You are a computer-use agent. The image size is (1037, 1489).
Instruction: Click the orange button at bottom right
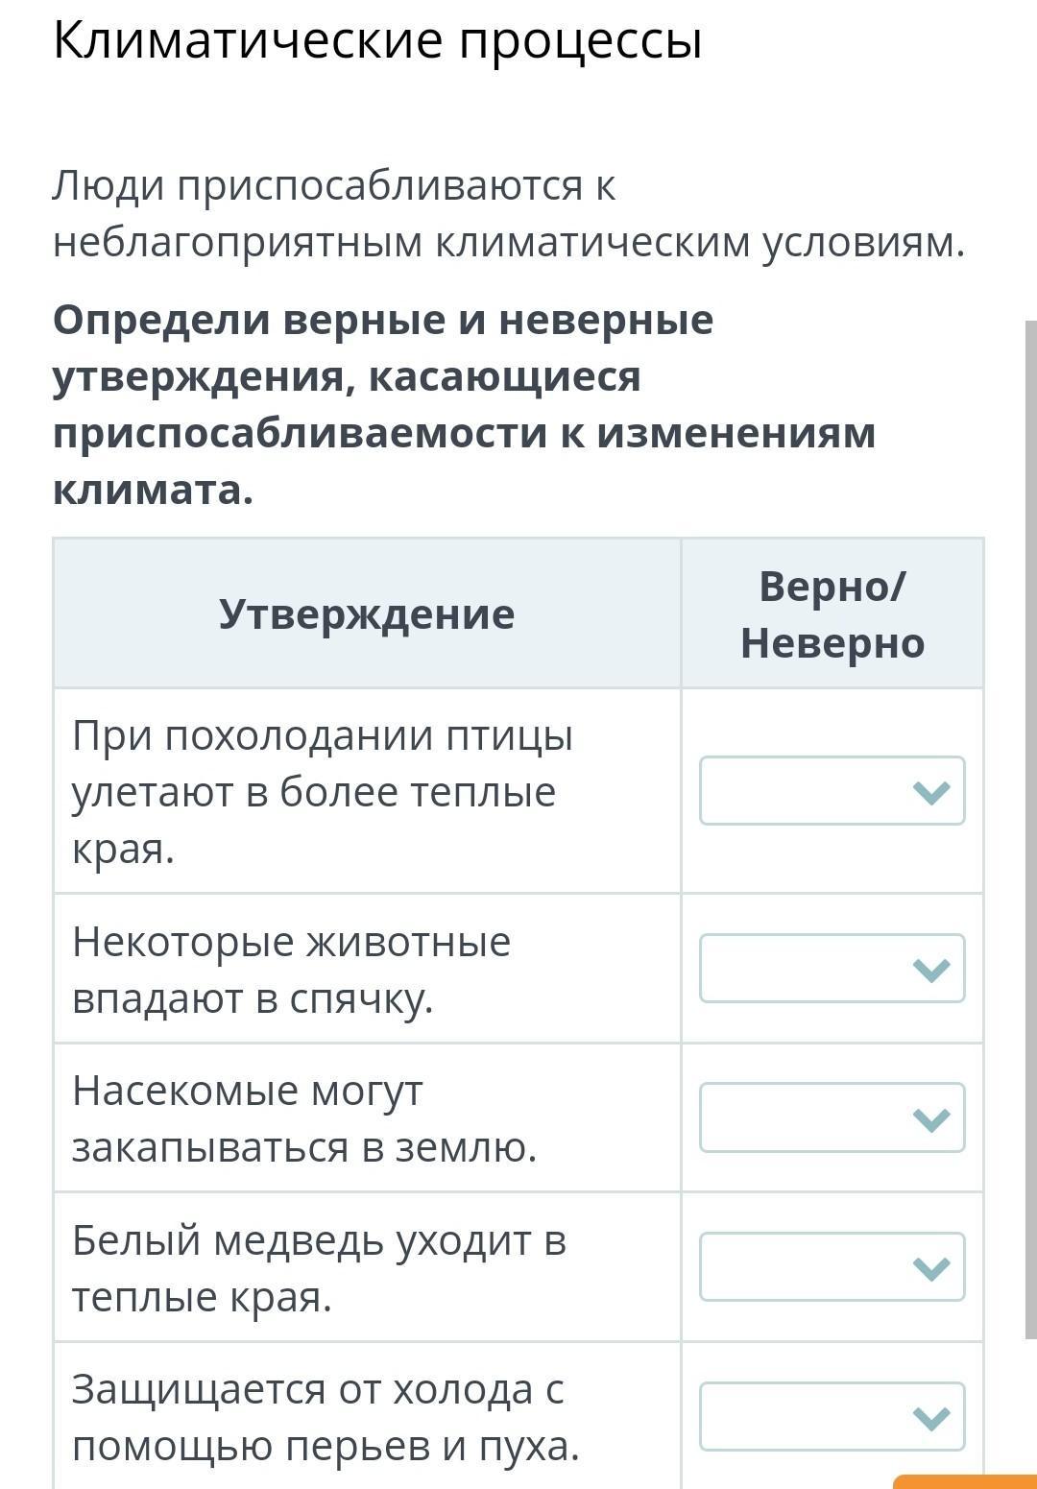965,1480
